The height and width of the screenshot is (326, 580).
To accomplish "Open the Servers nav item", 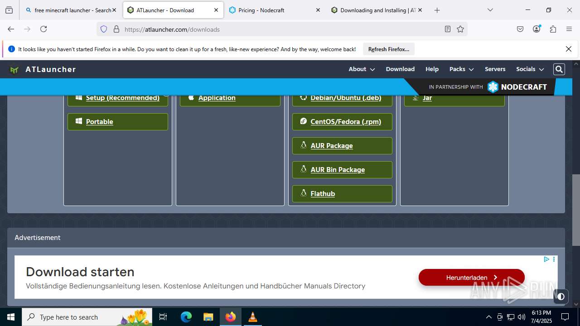I will click(x=495, y=69).
